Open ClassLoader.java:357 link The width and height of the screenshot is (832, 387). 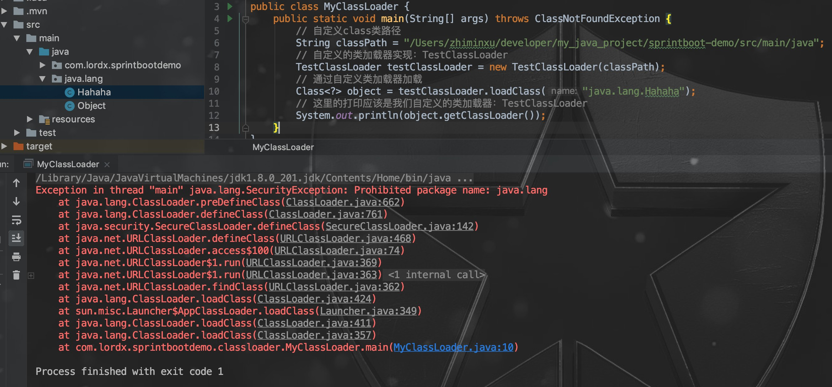click(314, 335)
